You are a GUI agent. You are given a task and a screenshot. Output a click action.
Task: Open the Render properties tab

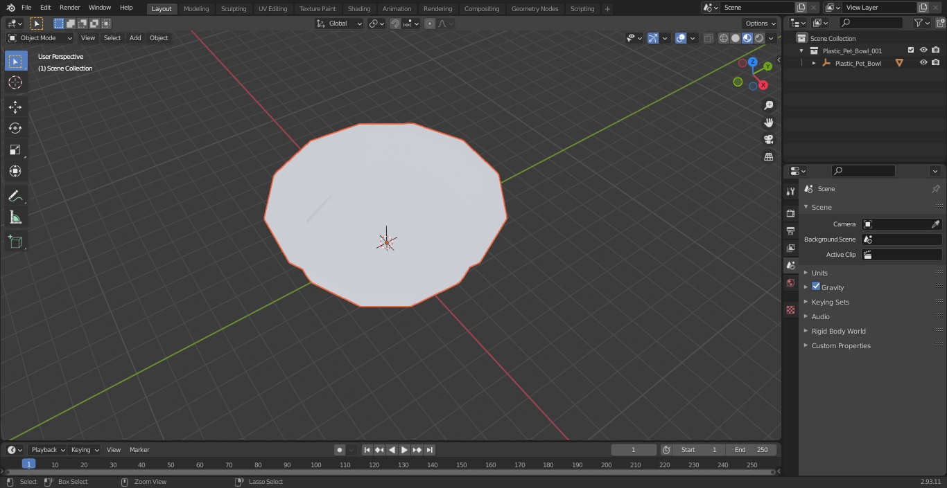tap(790, 213)
